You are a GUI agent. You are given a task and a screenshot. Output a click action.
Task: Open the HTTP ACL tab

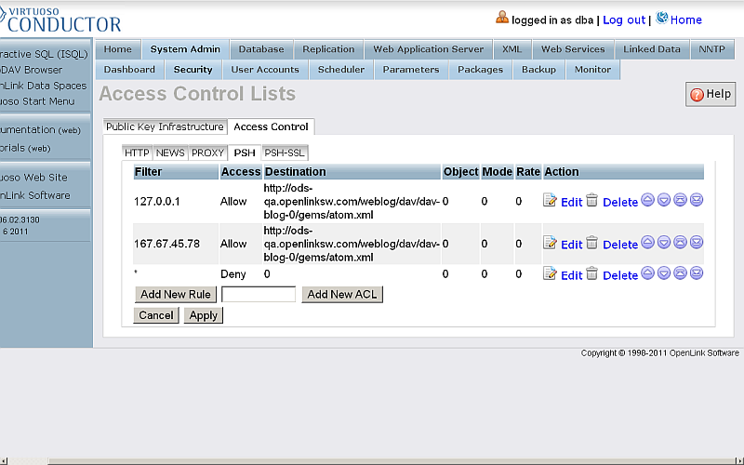click(x=137, y=153)
